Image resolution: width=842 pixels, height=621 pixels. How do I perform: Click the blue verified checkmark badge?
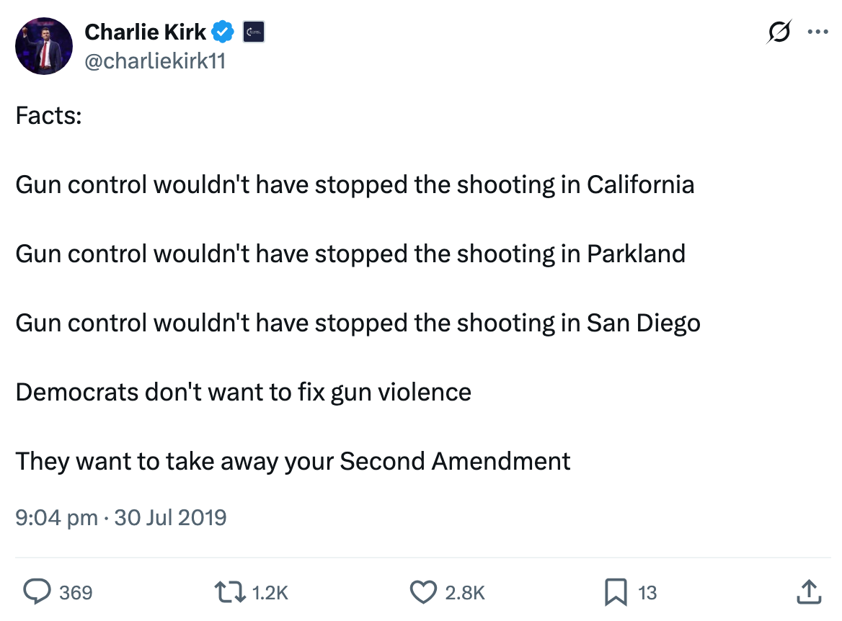coord(223,31)
